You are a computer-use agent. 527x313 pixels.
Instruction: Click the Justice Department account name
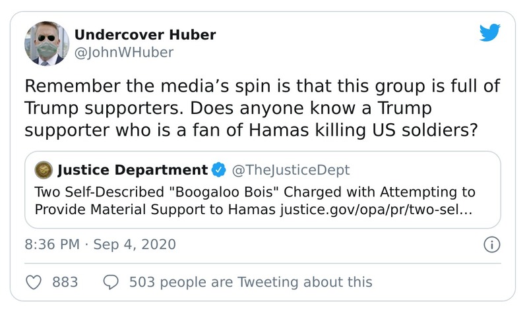coord(133,170)
